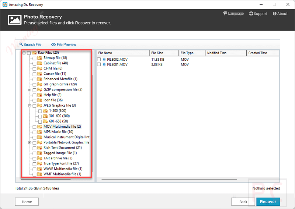
Task: Click the Raw Files folder icon
Action: 34,53
